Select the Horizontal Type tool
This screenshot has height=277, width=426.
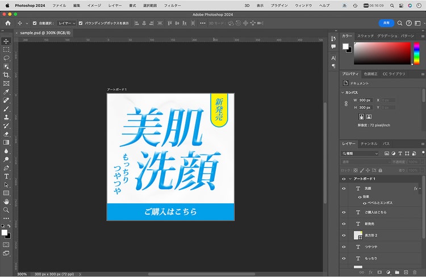(x=6, y=177)
